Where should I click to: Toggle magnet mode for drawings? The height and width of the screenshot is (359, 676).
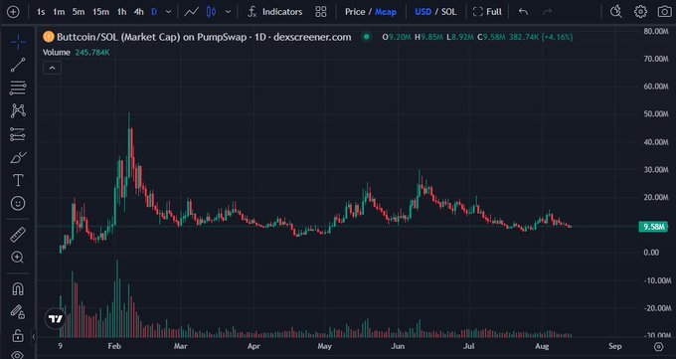[18, 289]
